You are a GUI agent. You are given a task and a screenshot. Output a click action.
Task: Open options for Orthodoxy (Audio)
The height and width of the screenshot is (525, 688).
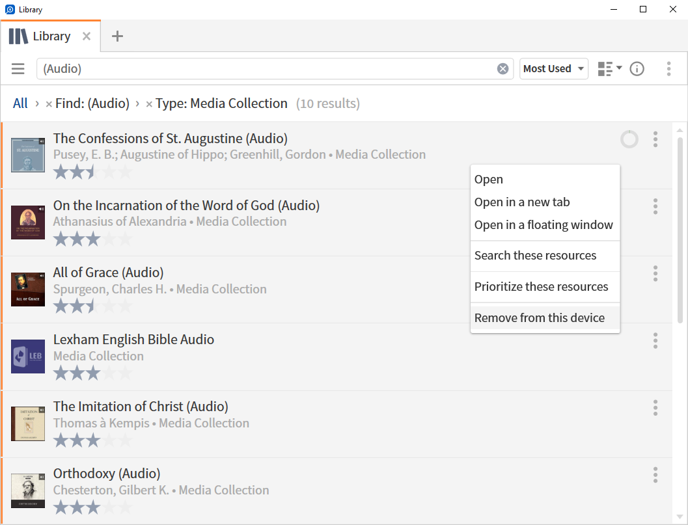[x=655, y=475]
